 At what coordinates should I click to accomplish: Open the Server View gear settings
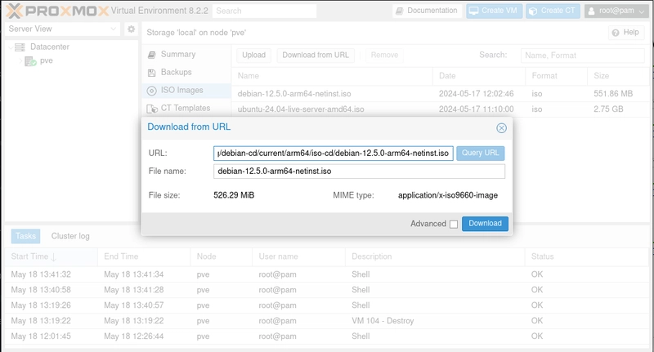(131, 29)
